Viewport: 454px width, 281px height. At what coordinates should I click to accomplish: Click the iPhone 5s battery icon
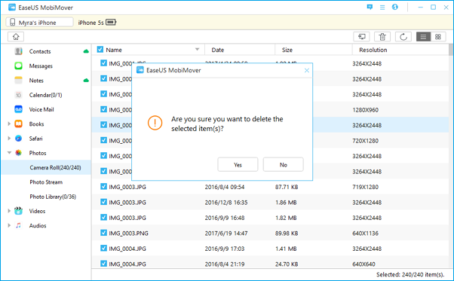click(x=111, y=22)
